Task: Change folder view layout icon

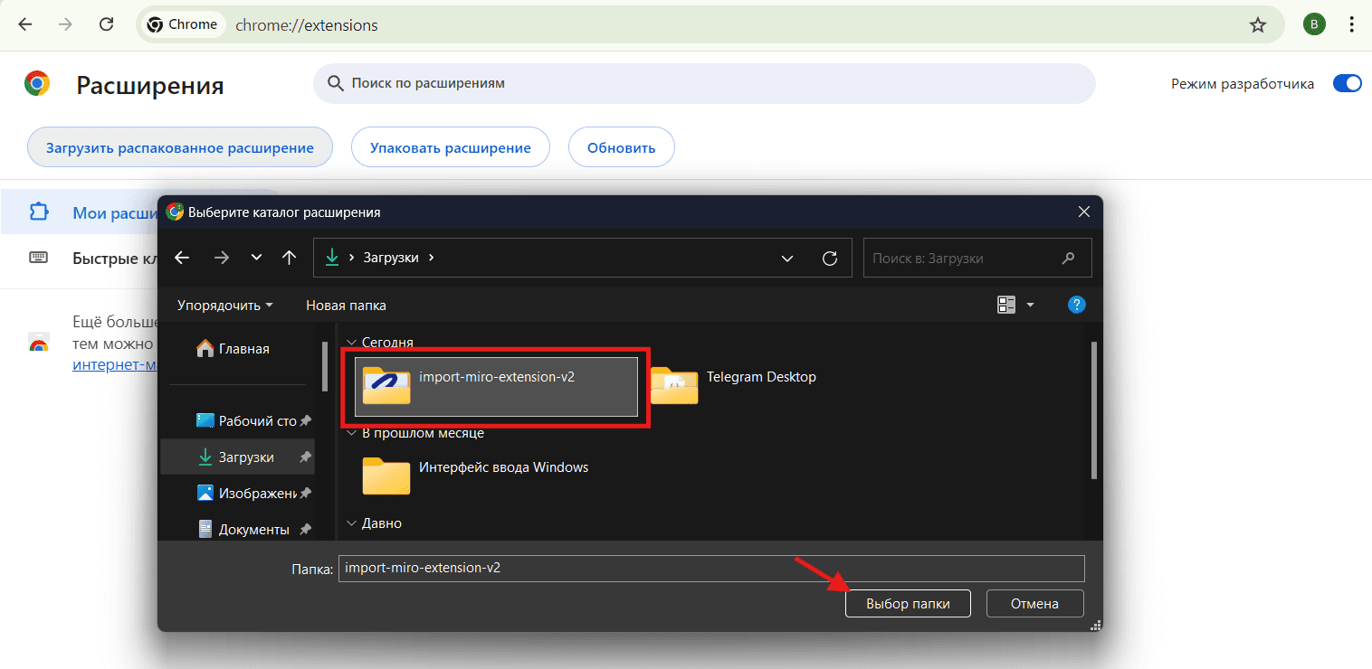Action: (1006, 305)
